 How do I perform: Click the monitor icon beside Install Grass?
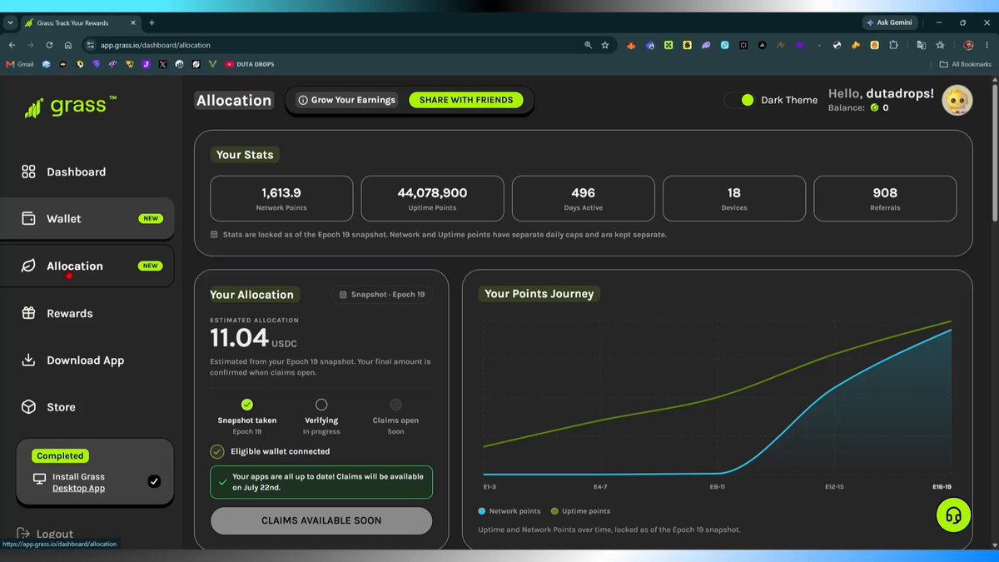(39, 479)
